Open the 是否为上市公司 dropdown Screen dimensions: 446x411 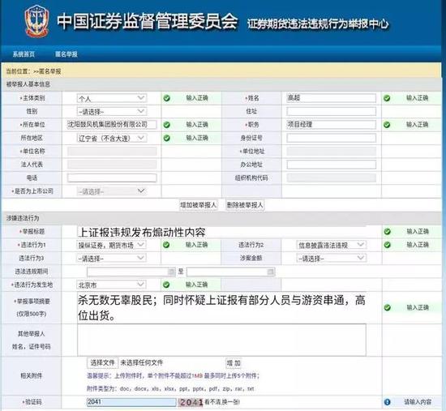coord(112,191)
